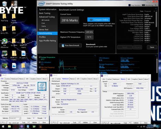
Task: Click the volume icon in system tray
Action: click(x=144, y=127)
